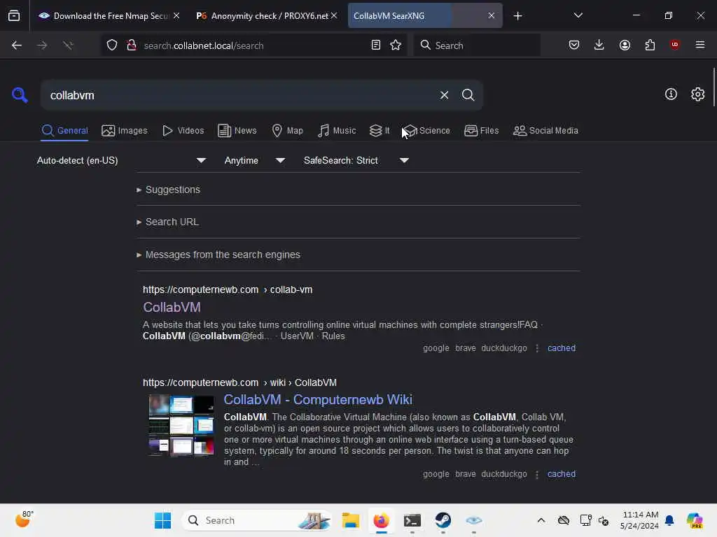Image resolution: width=717 pixels, height=537 pixels.
Task: Click the computernewb.com wiki CollabVM URL
Action: 239,382
